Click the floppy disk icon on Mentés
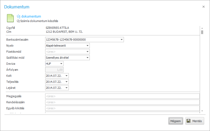 tap(188, 121)
